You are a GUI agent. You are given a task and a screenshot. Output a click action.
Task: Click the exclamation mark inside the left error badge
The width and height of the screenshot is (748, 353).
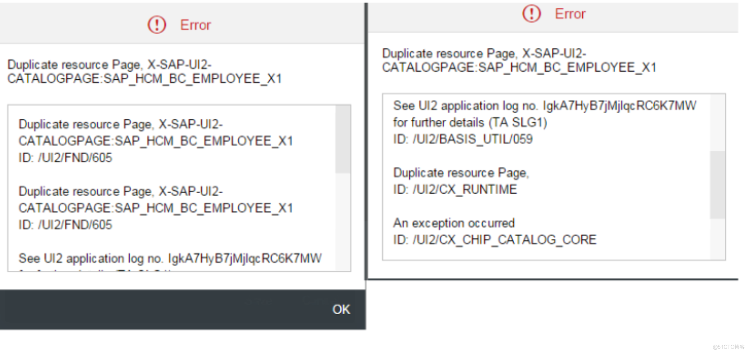coord(157,25)
